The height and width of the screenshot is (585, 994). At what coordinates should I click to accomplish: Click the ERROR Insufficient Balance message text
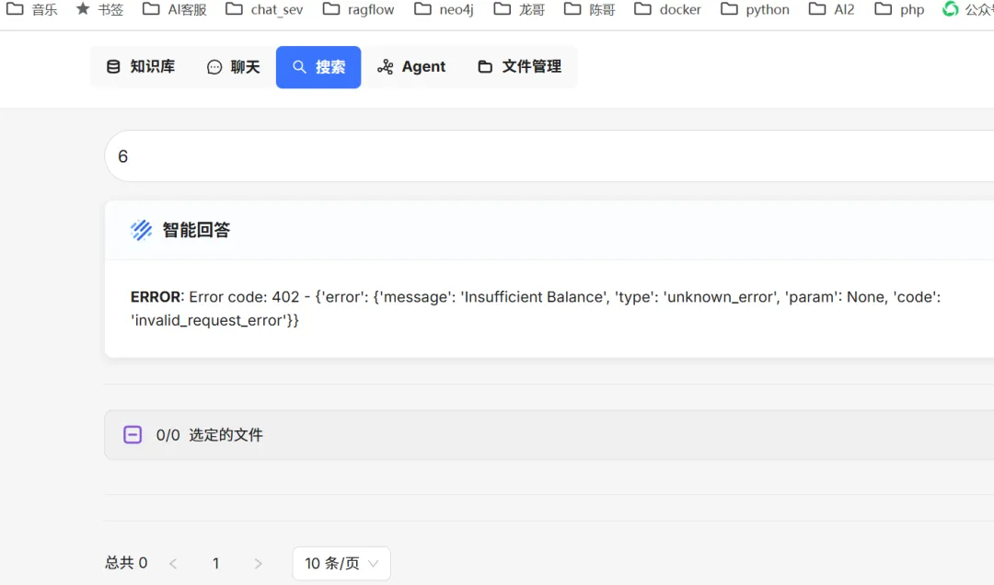click(536, 309)
